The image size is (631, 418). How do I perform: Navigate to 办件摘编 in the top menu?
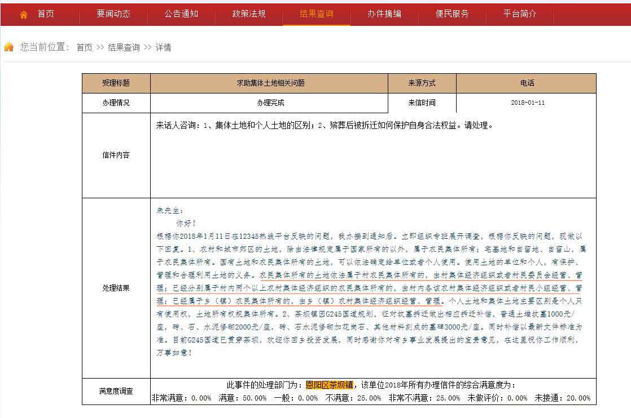click(x=384, y=14)
